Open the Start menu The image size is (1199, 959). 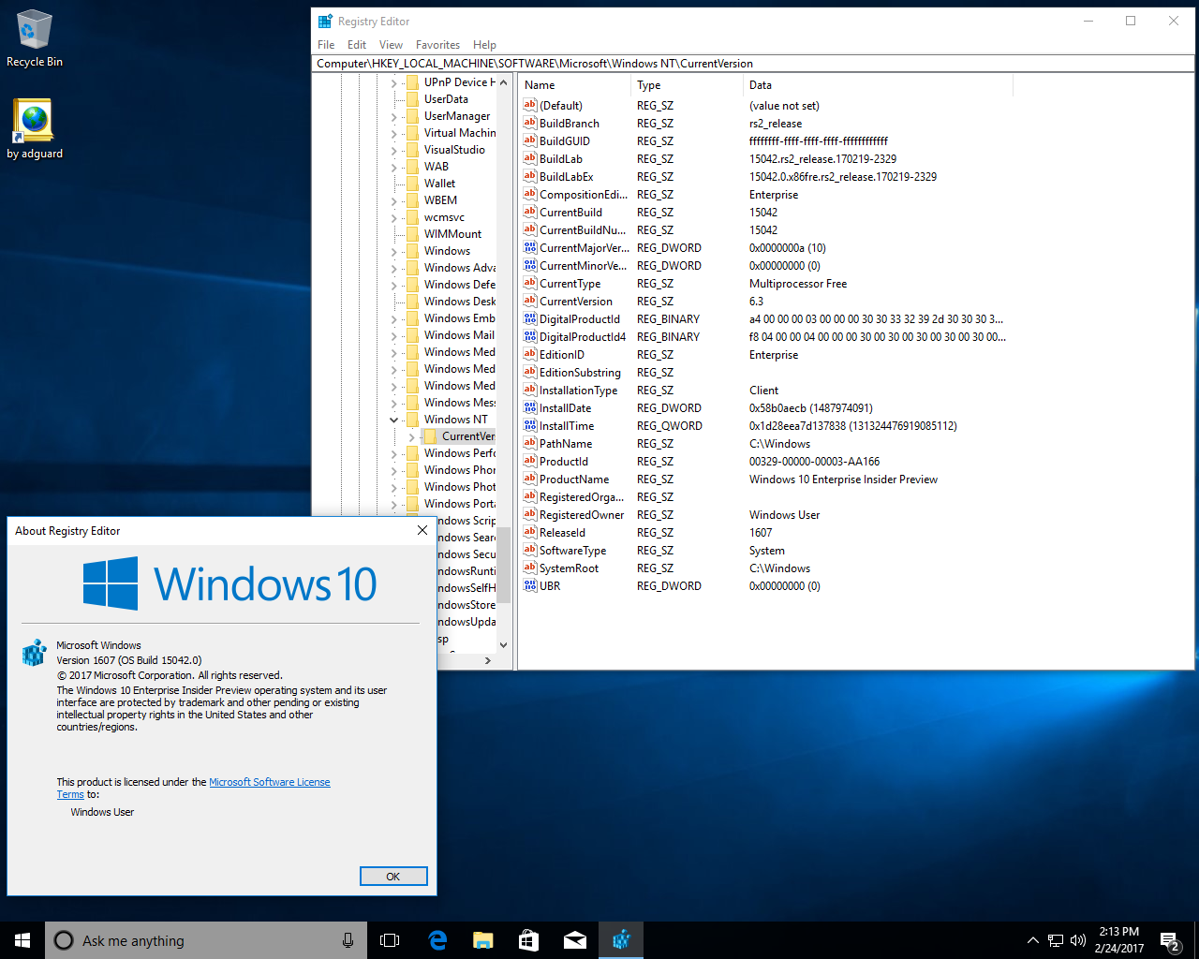click(22, 940)
